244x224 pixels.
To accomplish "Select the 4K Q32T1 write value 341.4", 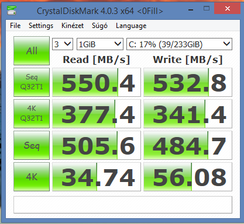I will coord(188,114).
